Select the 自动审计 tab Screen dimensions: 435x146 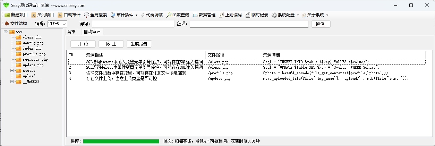pos(92,32)
